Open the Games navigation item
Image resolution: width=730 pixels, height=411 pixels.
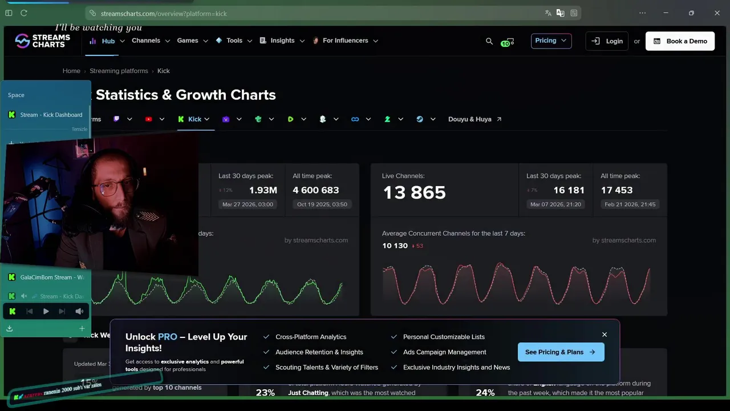click(188, 41)
